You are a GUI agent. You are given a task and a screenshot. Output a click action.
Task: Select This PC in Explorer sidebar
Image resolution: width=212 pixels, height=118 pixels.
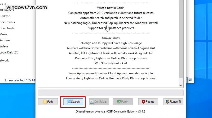coord(4,4)
